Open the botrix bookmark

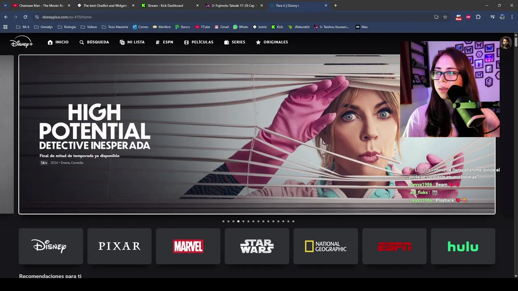[259, 27]
